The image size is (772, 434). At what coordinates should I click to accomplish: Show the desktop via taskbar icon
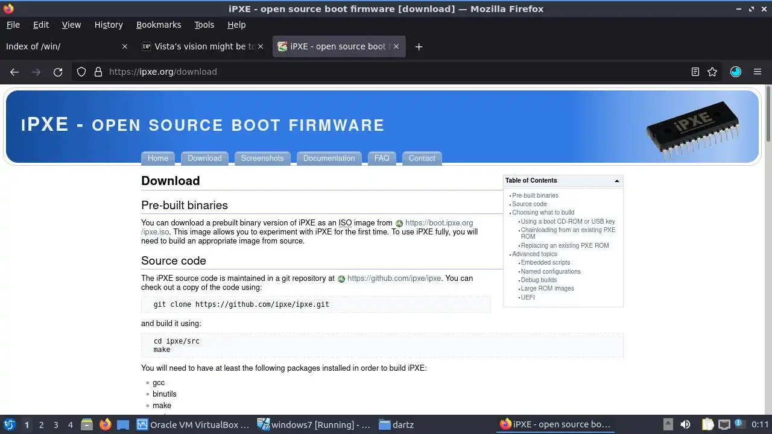123,424
